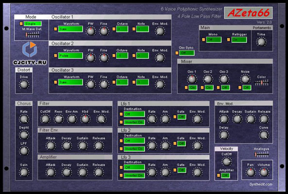Click the Mixer Osc 3 level knob

(x=224, y=79)
